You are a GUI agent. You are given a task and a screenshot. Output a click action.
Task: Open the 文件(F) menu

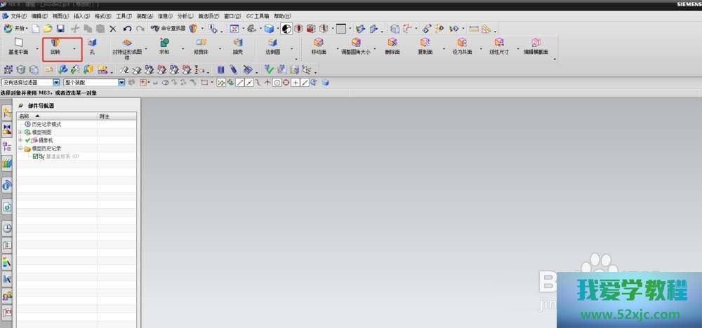tap(18, 15)
